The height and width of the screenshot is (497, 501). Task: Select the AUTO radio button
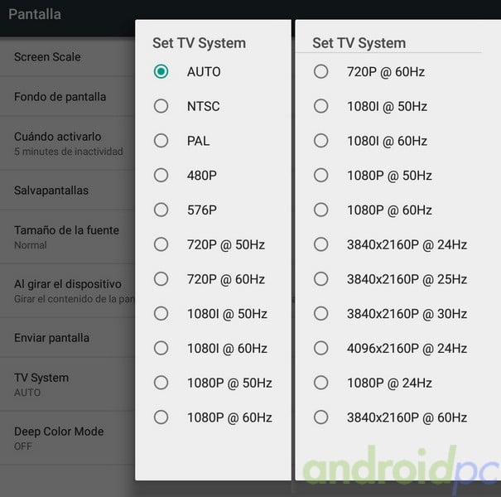point(161,71)
